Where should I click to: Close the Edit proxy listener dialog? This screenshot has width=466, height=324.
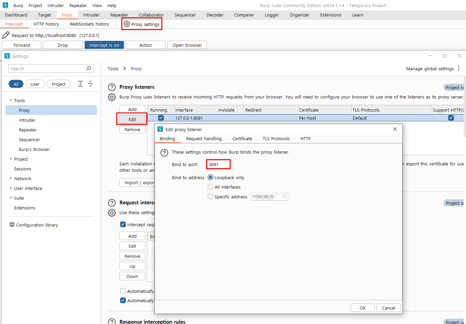[x=395, y=129]
